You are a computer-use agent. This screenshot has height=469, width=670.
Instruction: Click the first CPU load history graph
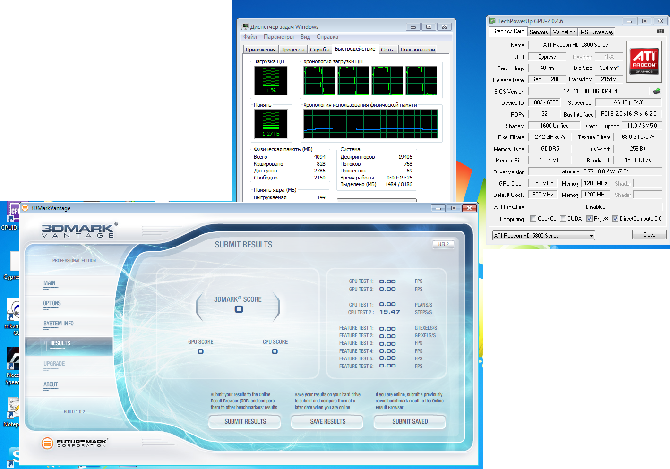(319, 80)
